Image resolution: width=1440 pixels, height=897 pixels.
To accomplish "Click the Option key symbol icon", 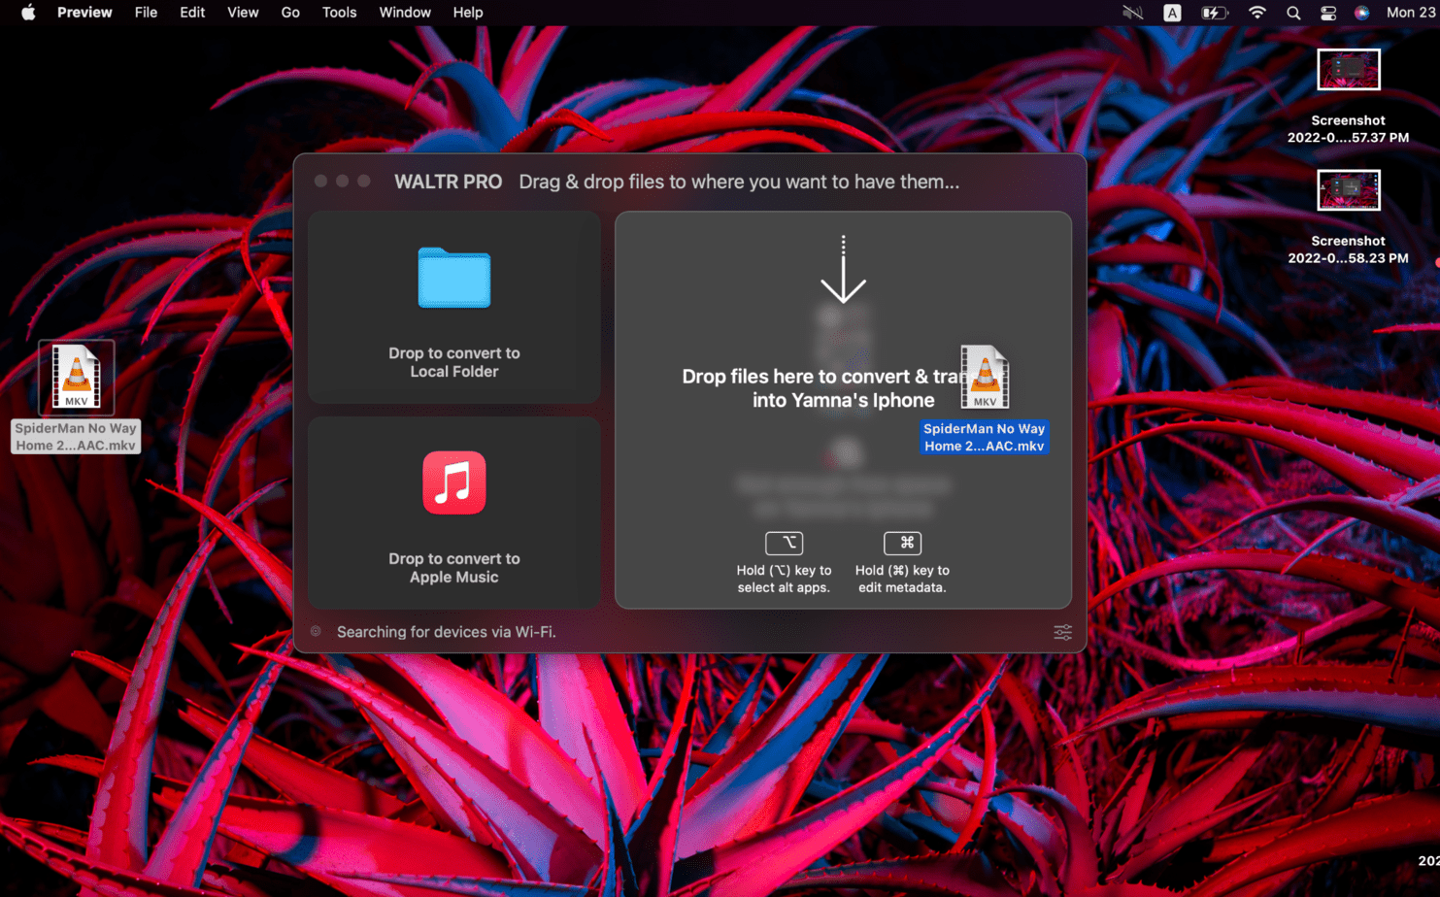I will [784, 543].
